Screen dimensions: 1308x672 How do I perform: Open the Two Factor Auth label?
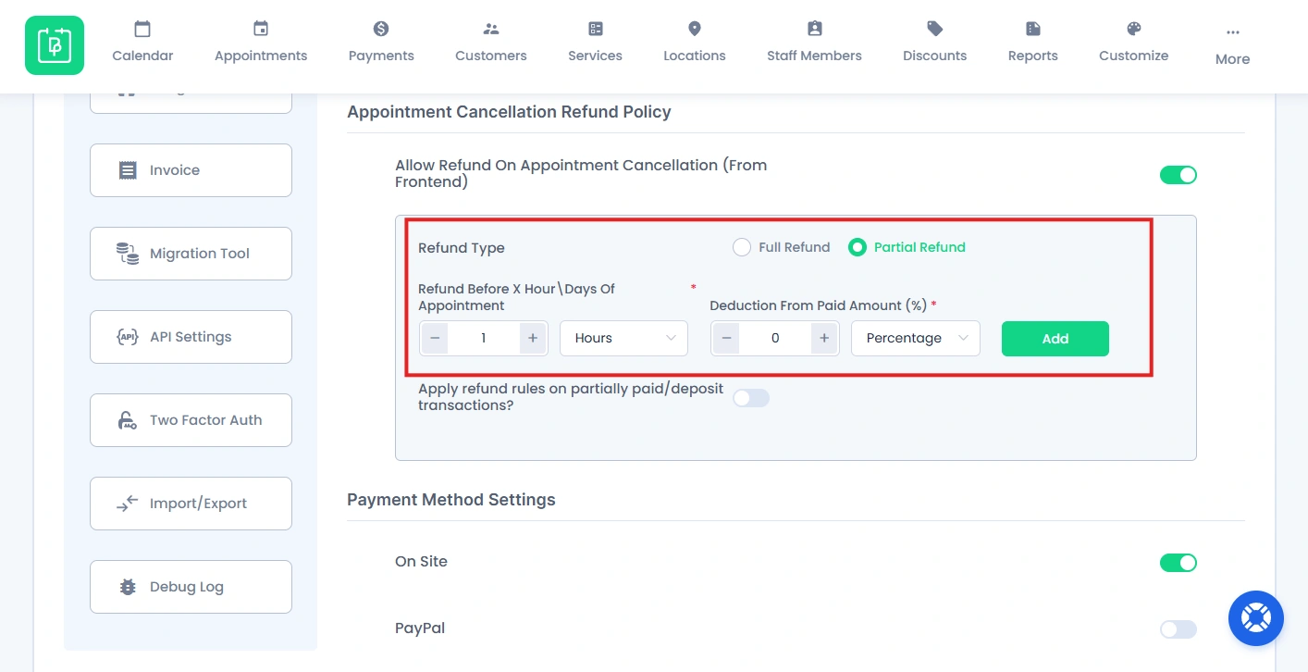(x=206, y=420)
